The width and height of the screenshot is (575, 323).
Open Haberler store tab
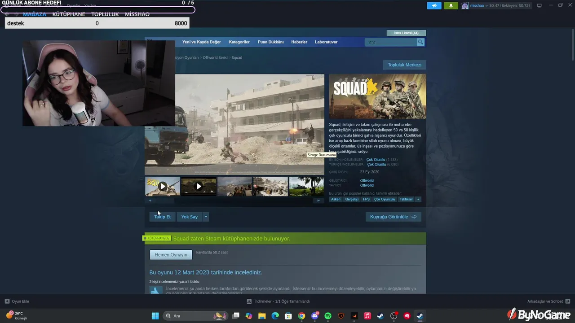point(299,42)
